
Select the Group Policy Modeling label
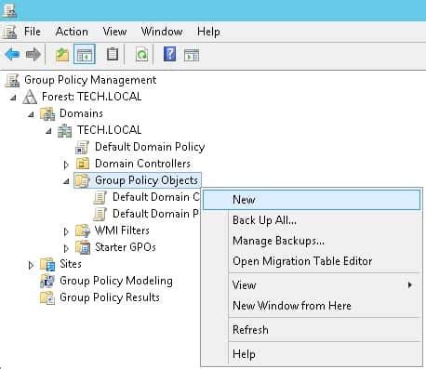116,281
